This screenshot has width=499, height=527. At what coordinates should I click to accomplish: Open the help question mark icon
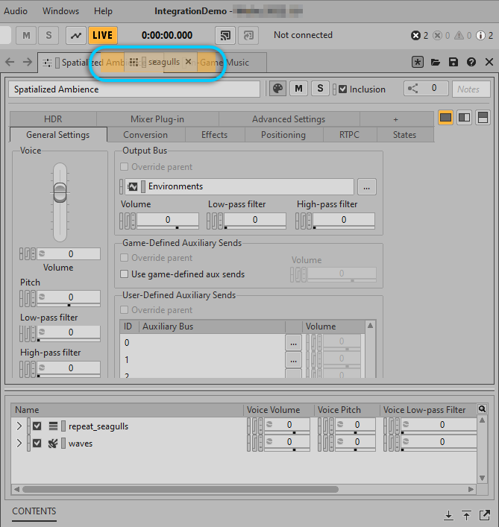click(x=471, y=63)
